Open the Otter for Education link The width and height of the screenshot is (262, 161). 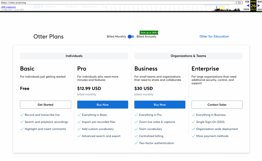[214, 36]
